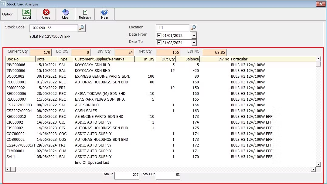
Task: Close the Stock Card Analysis window
Action: coord(321,4)
